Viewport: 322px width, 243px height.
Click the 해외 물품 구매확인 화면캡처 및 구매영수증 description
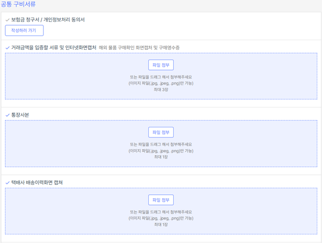(x=139, y=48)
